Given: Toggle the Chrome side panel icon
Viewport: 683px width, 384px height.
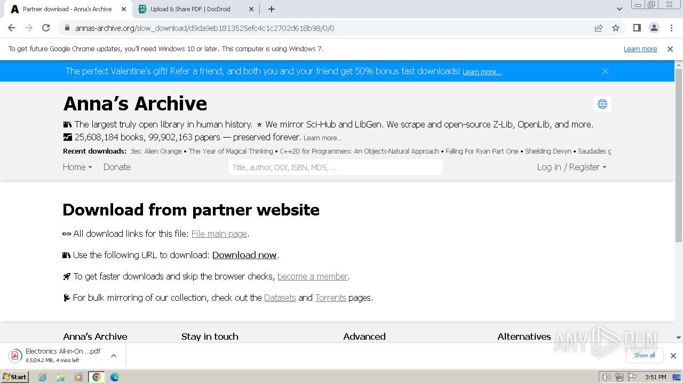Looking at the screenshot, I should point(637,28).
